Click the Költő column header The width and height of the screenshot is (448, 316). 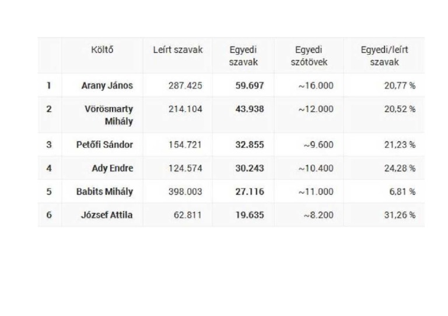coord(101,50)
